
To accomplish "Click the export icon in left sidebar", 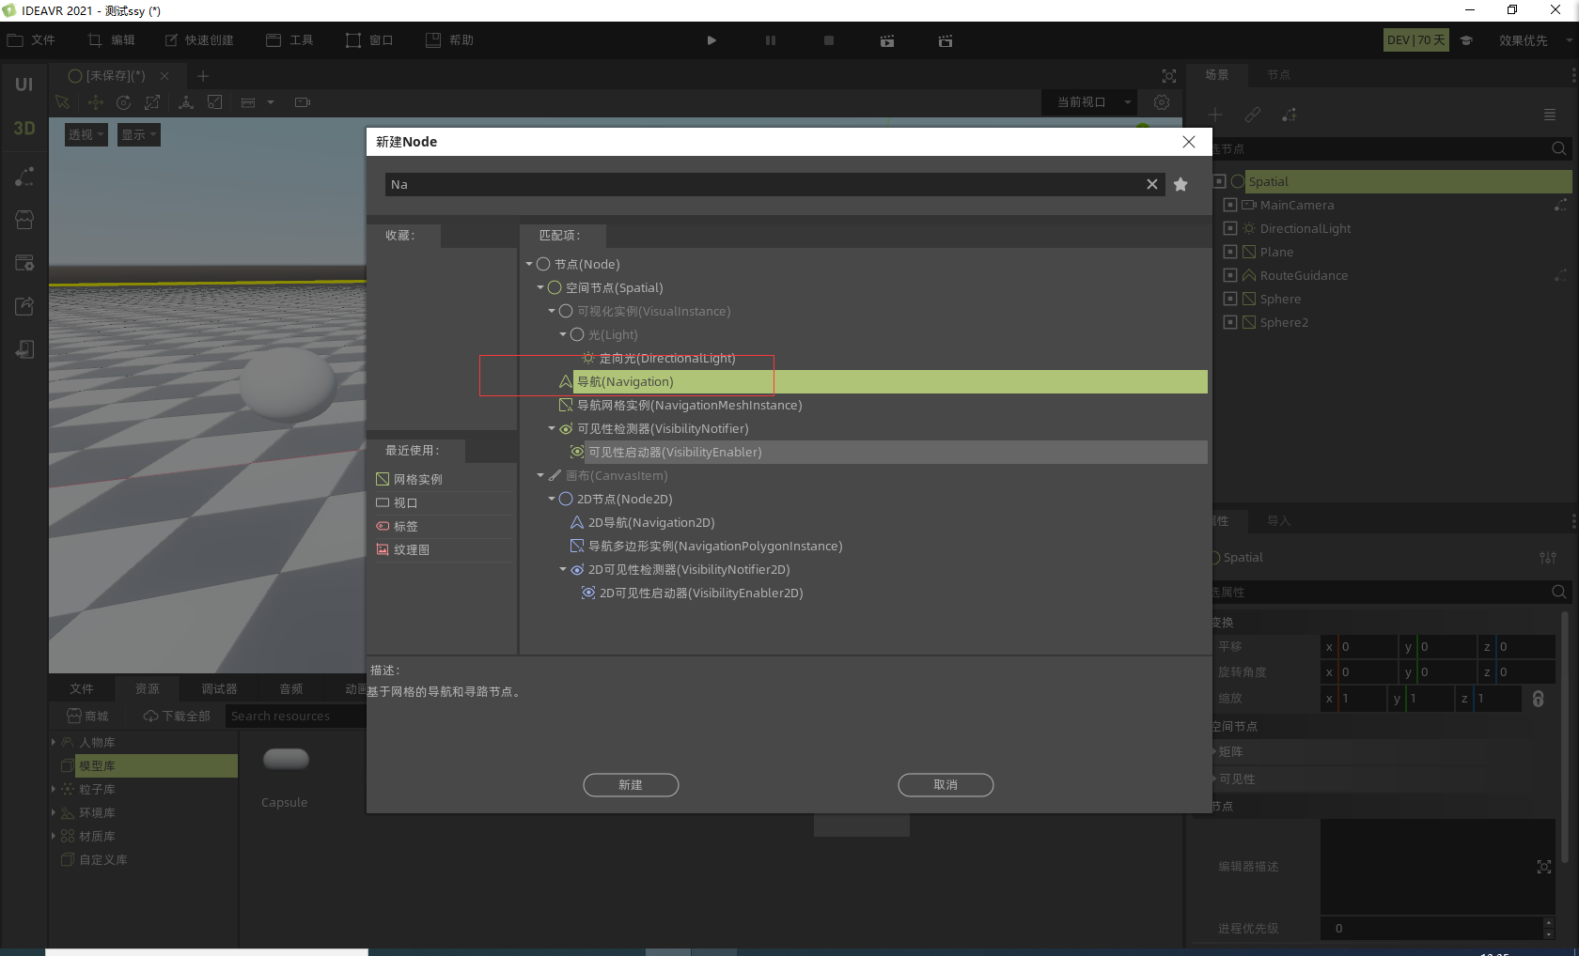I will pyautogui.click(x=24, y=306).
